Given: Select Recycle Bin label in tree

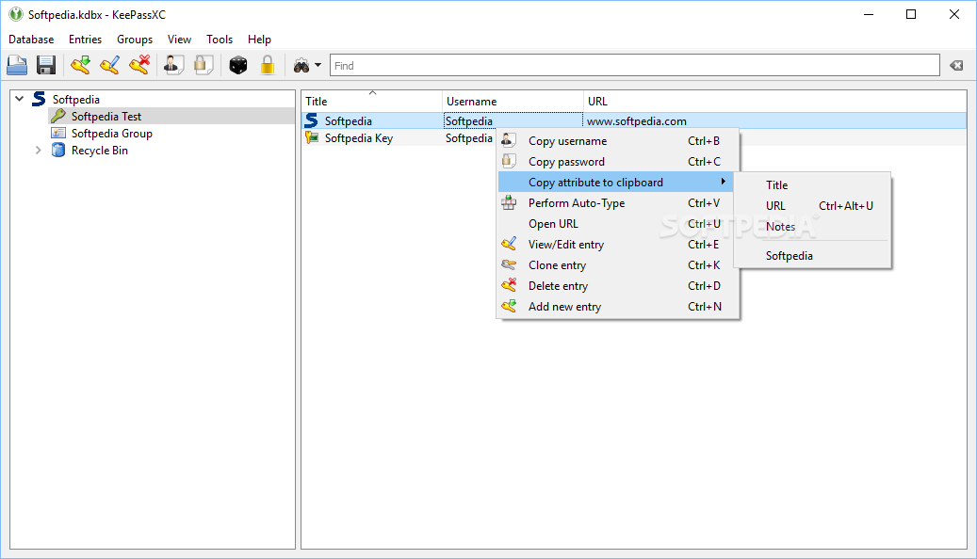Looking at the screenshot, I should pos(100,150).
